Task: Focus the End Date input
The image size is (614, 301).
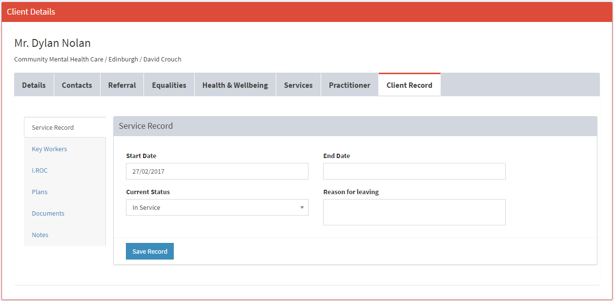Action: tap(414, 171)
